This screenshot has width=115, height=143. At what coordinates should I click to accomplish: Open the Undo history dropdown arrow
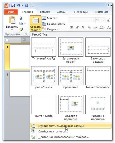coord(22,6)
